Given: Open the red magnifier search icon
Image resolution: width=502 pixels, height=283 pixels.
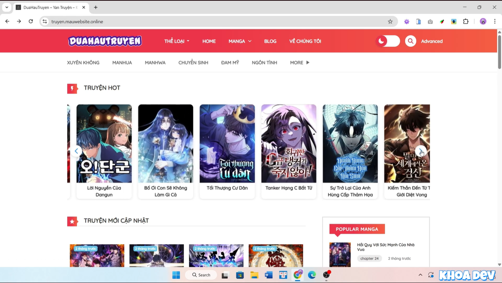Looking at the screenshot, I should pos(410,41).
